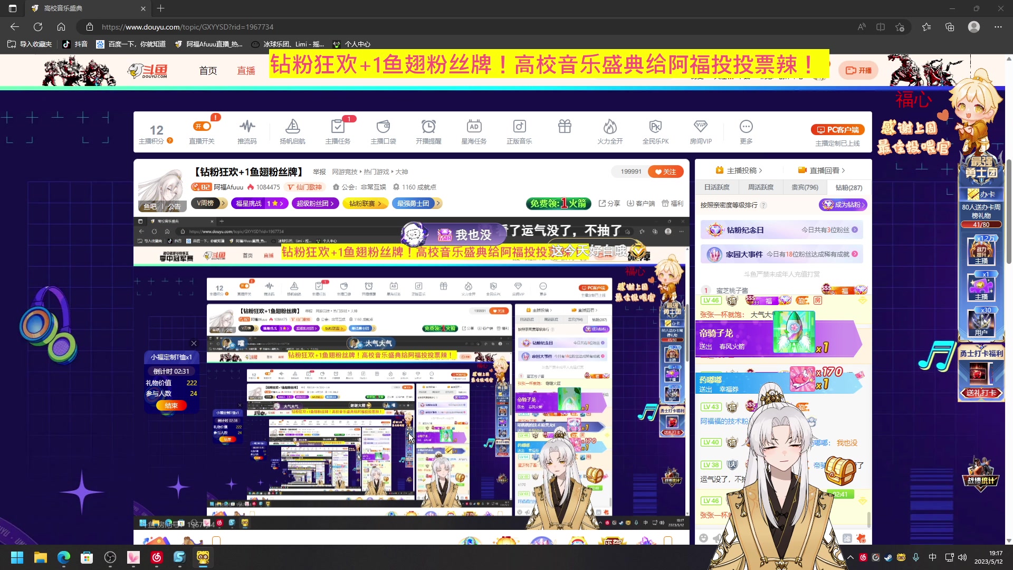Switch to the 贵宾(796) tab
Screen dimensions: 1013x570
coord(805,187)
